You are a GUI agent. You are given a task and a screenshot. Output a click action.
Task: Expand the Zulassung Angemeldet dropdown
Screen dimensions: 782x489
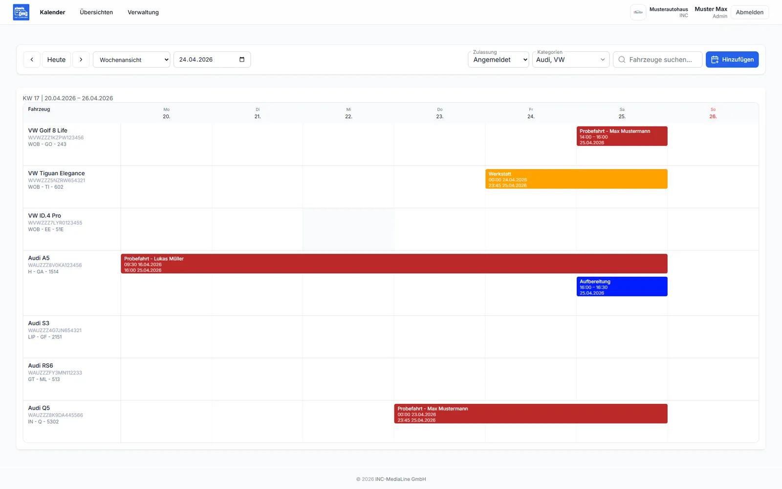pyautogui.click(x=499, y=60)
